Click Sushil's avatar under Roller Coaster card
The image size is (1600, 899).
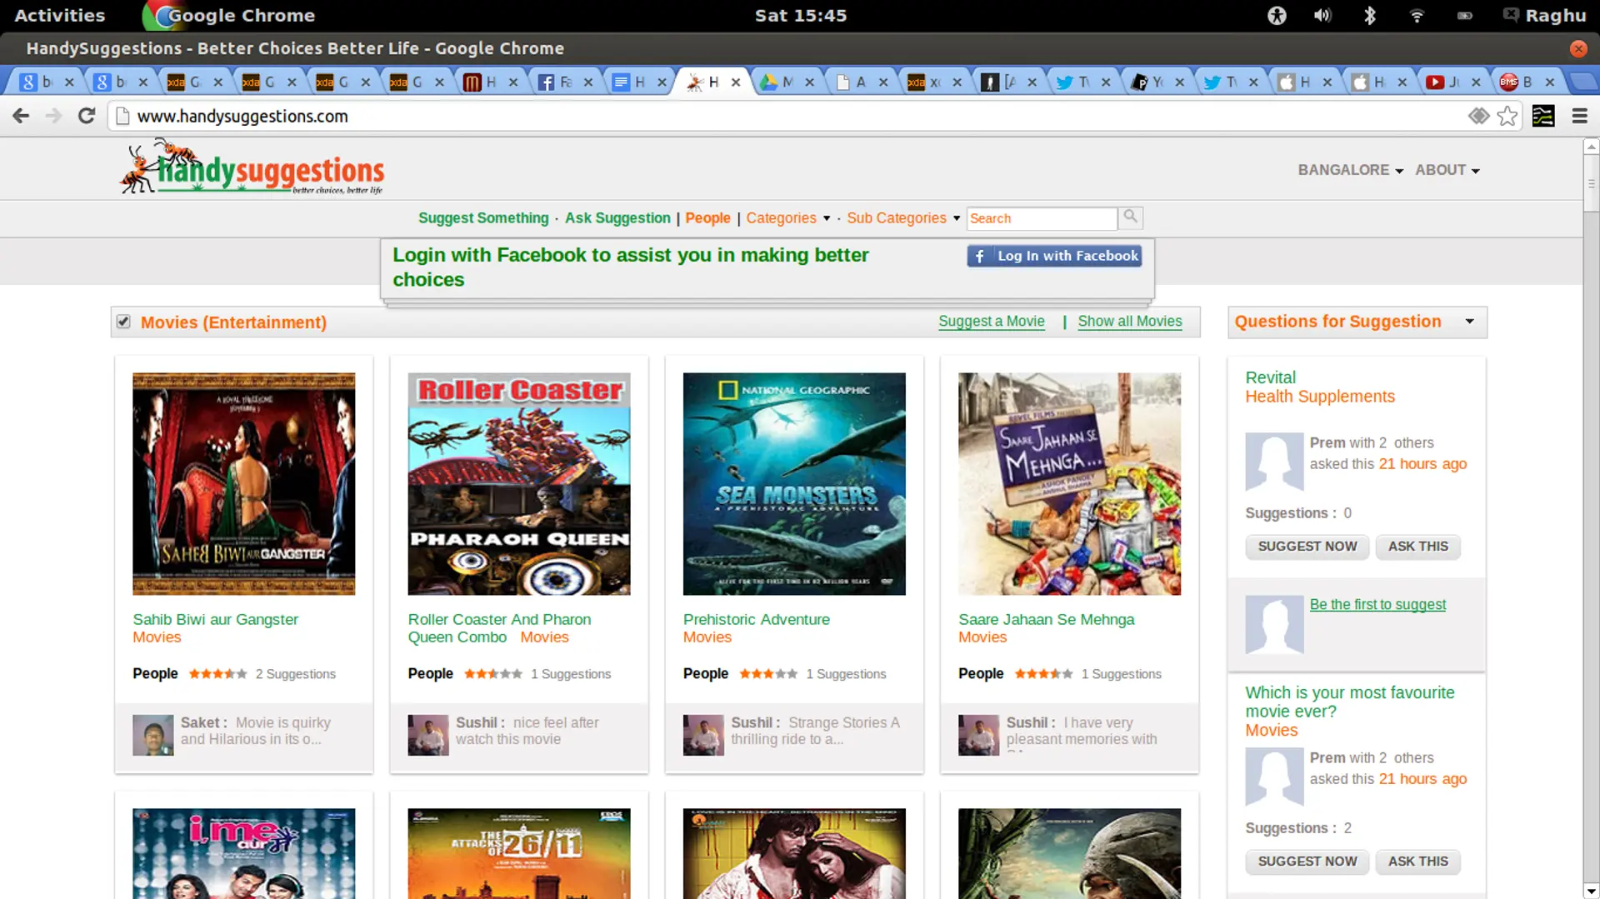pos(428,735)
